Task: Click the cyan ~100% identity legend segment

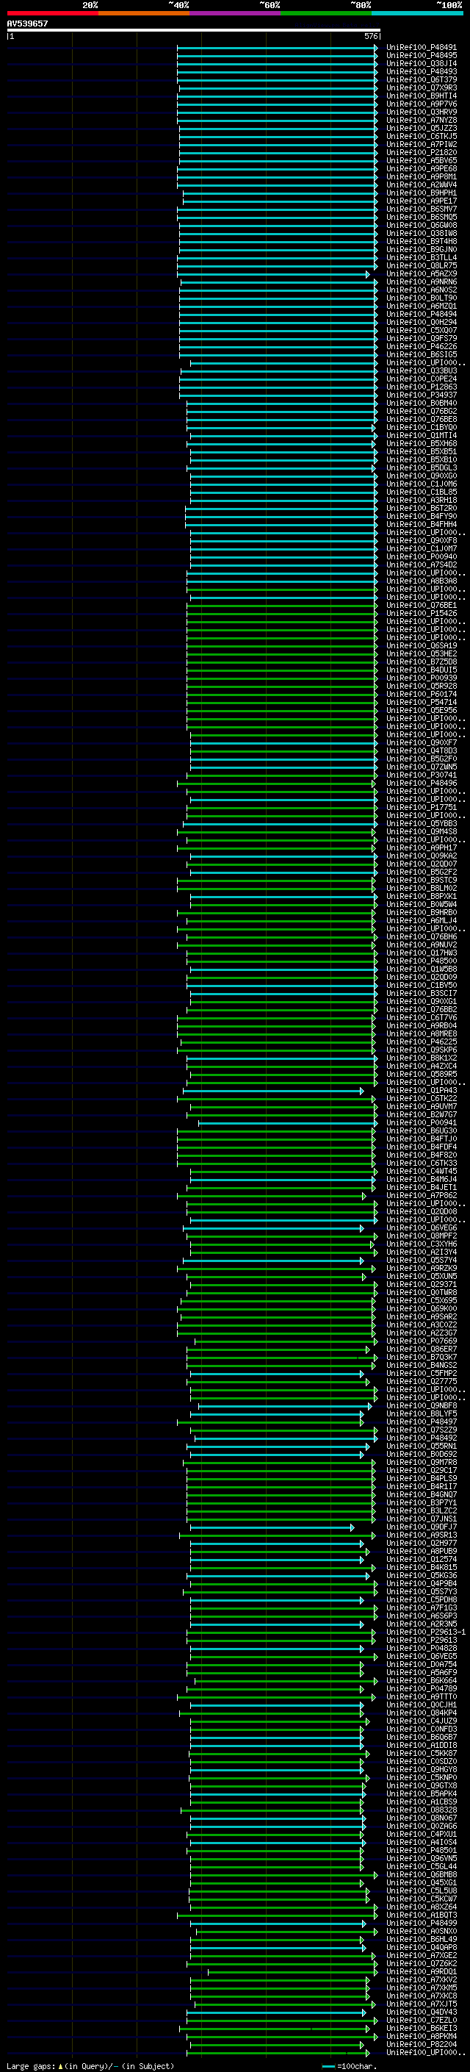Action: click(417, 13)
